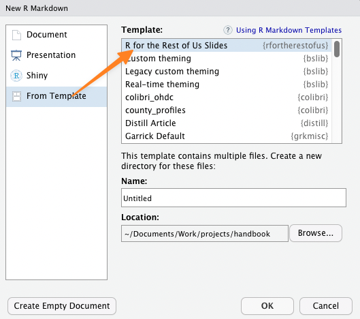Select From Template option
The image size is (360, 319).
click(x=56, y=96)
